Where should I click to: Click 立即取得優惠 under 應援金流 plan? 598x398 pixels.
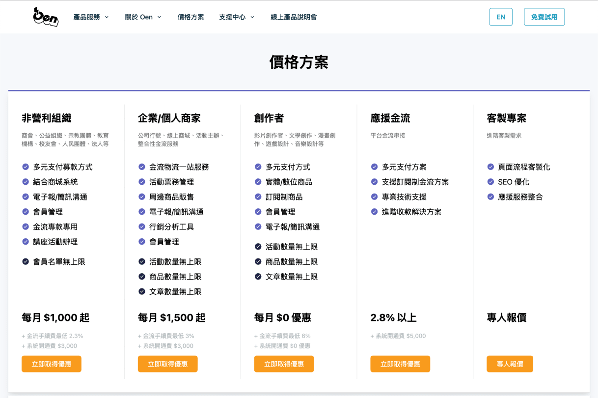(x=400, y=364)
